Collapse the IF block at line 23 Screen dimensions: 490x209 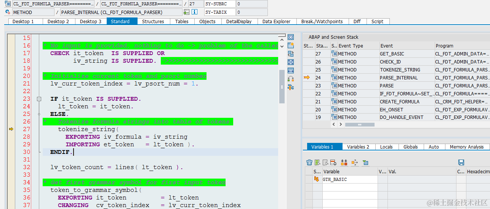[x=39, y=99]
